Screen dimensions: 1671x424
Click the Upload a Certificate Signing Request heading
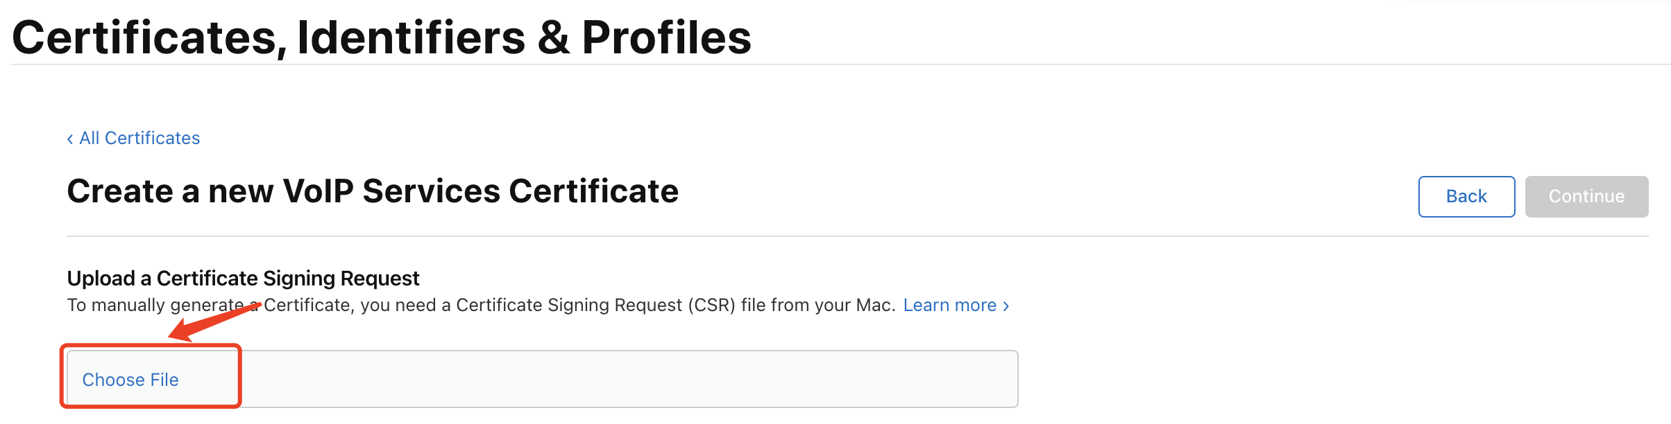(243, 279)
